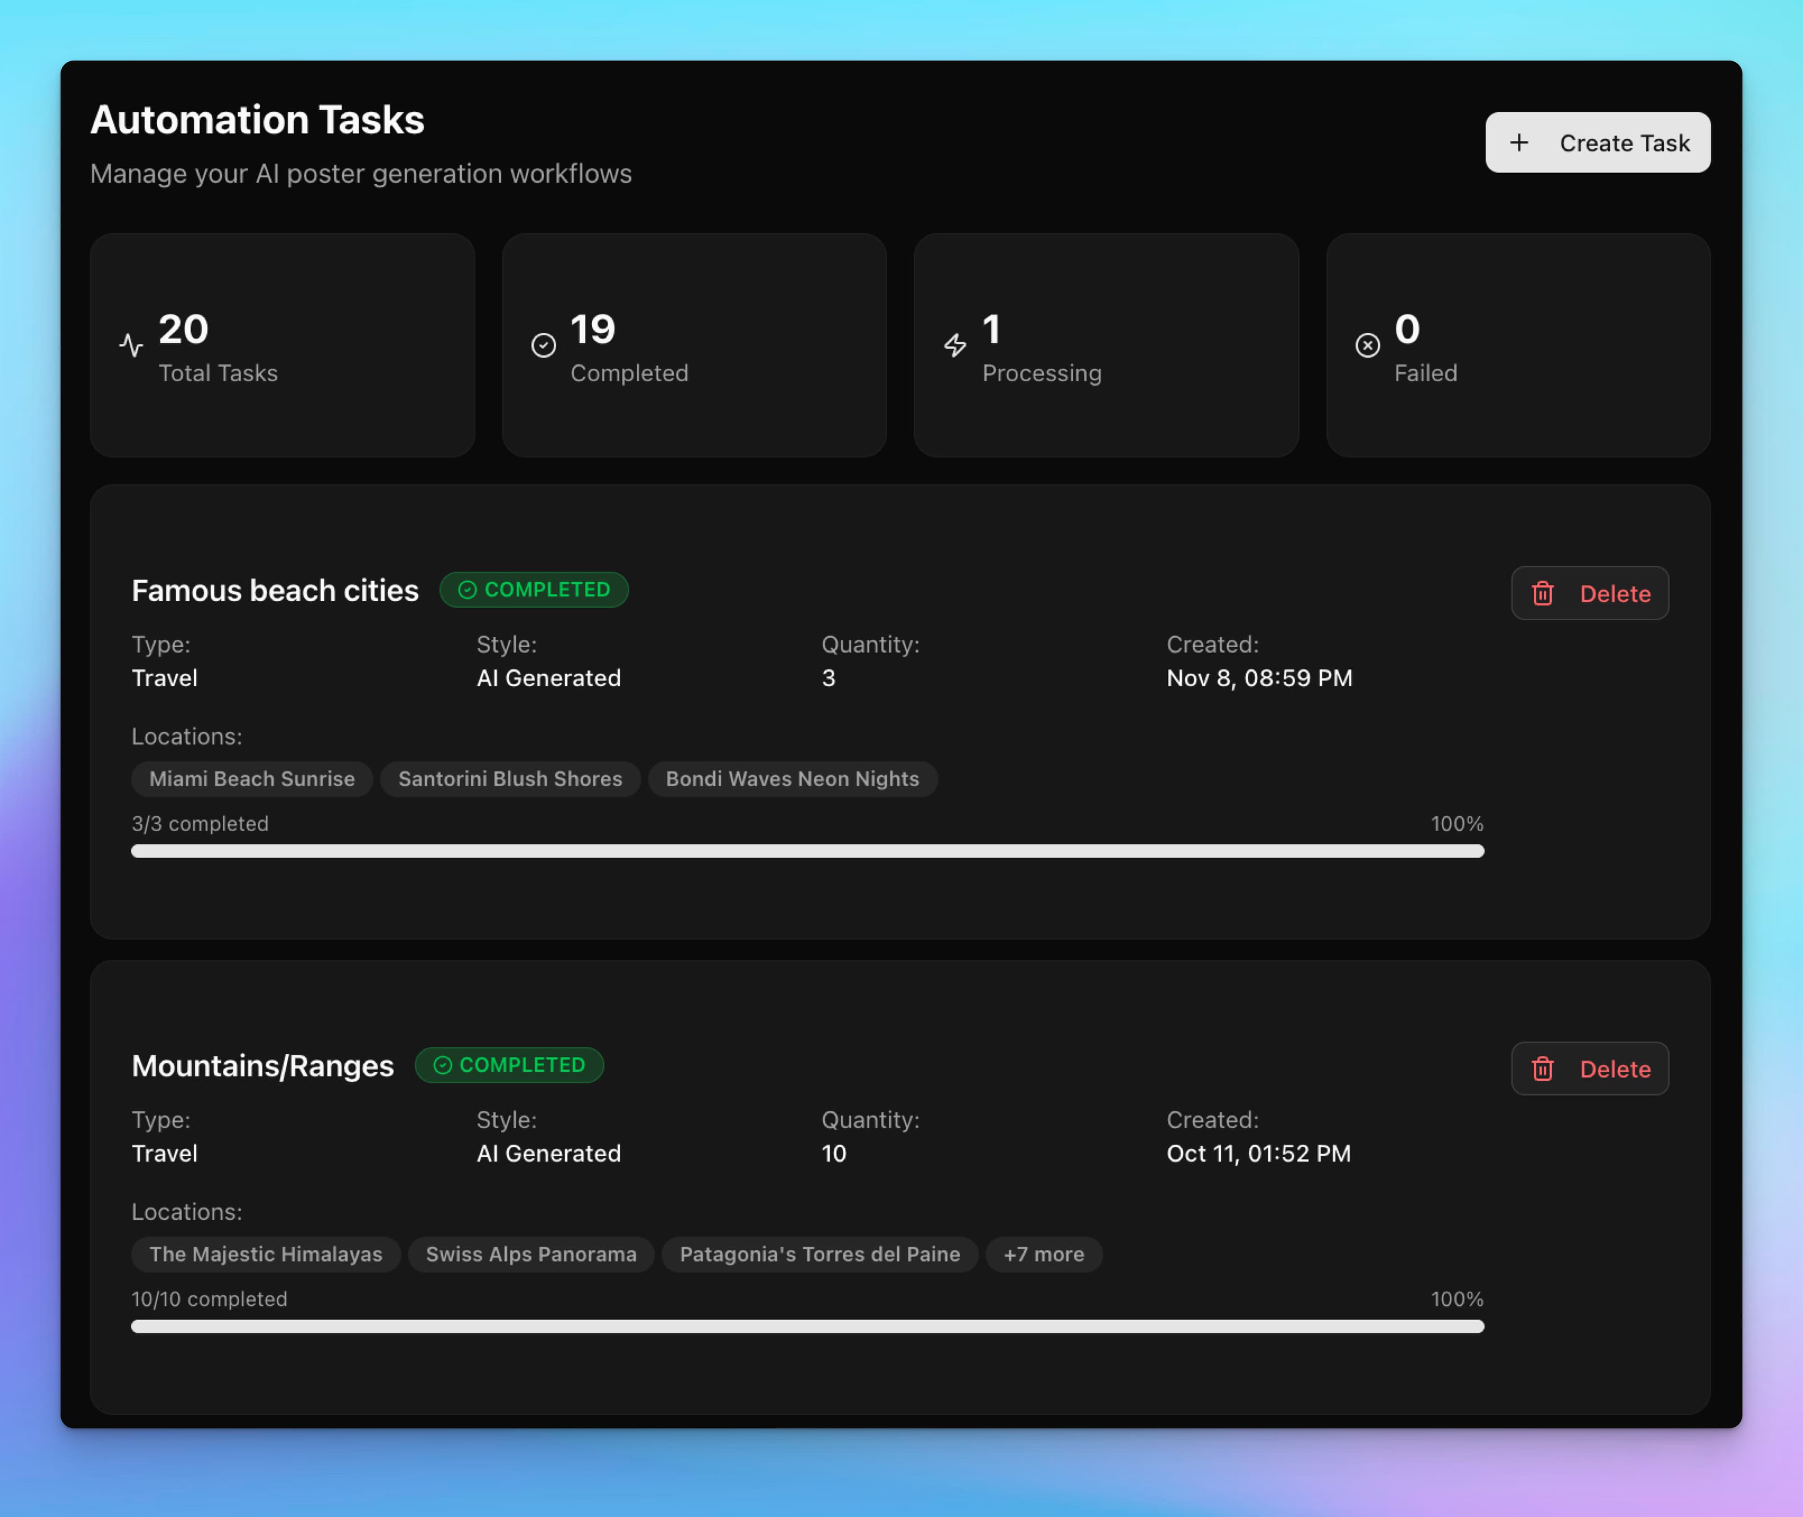The width and height of the screenshot is (1803, 1517).
Task: Click the lightning icon on Processing card
Action: (955, 344)
